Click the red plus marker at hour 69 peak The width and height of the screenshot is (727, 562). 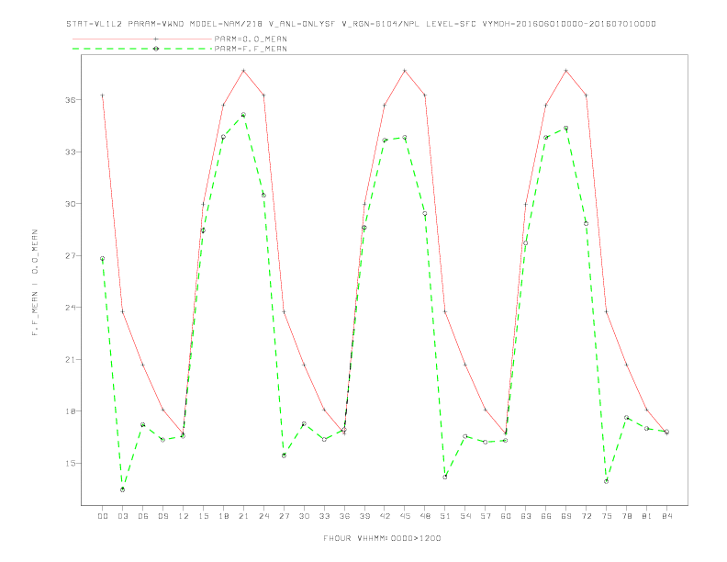pyautogui.click(x=566, y=71)
